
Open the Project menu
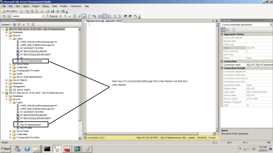point(36,6)
